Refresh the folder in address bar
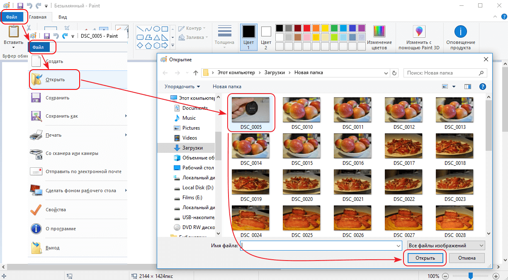Viewport: 508px width, 280px height. 394,73
